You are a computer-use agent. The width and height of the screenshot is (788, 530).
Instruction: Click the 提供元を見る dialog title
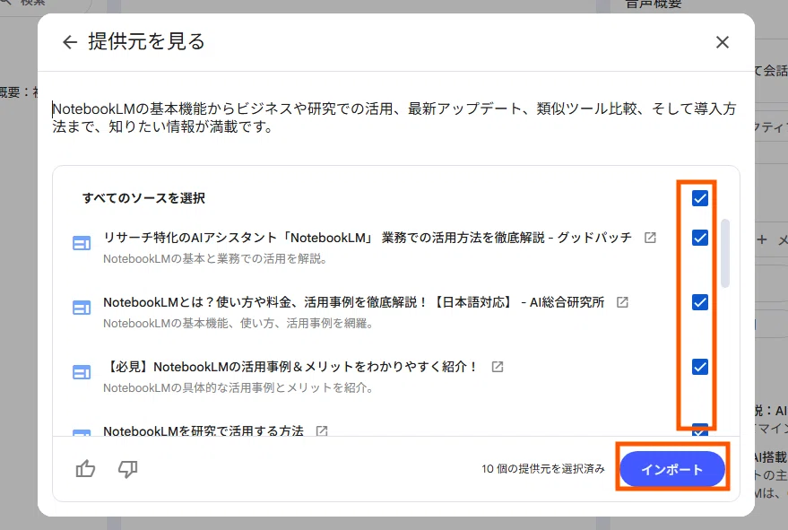coord(147,42)
